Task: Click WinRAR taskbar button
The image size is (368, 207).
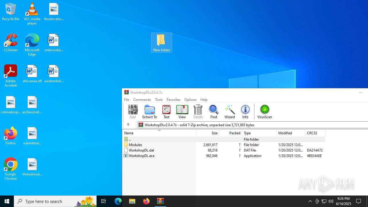Action: coord(160,201)
